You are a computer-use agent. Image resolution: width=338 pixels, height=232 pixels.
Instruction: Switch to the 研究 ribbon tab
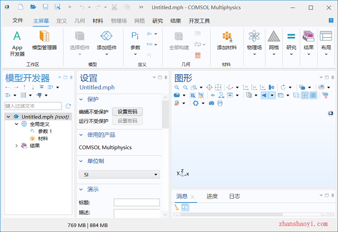tap(158, 21)
